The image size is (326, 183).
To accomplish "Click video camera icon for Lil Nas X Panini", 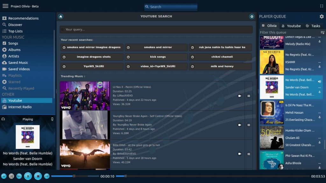I will 240,96.
